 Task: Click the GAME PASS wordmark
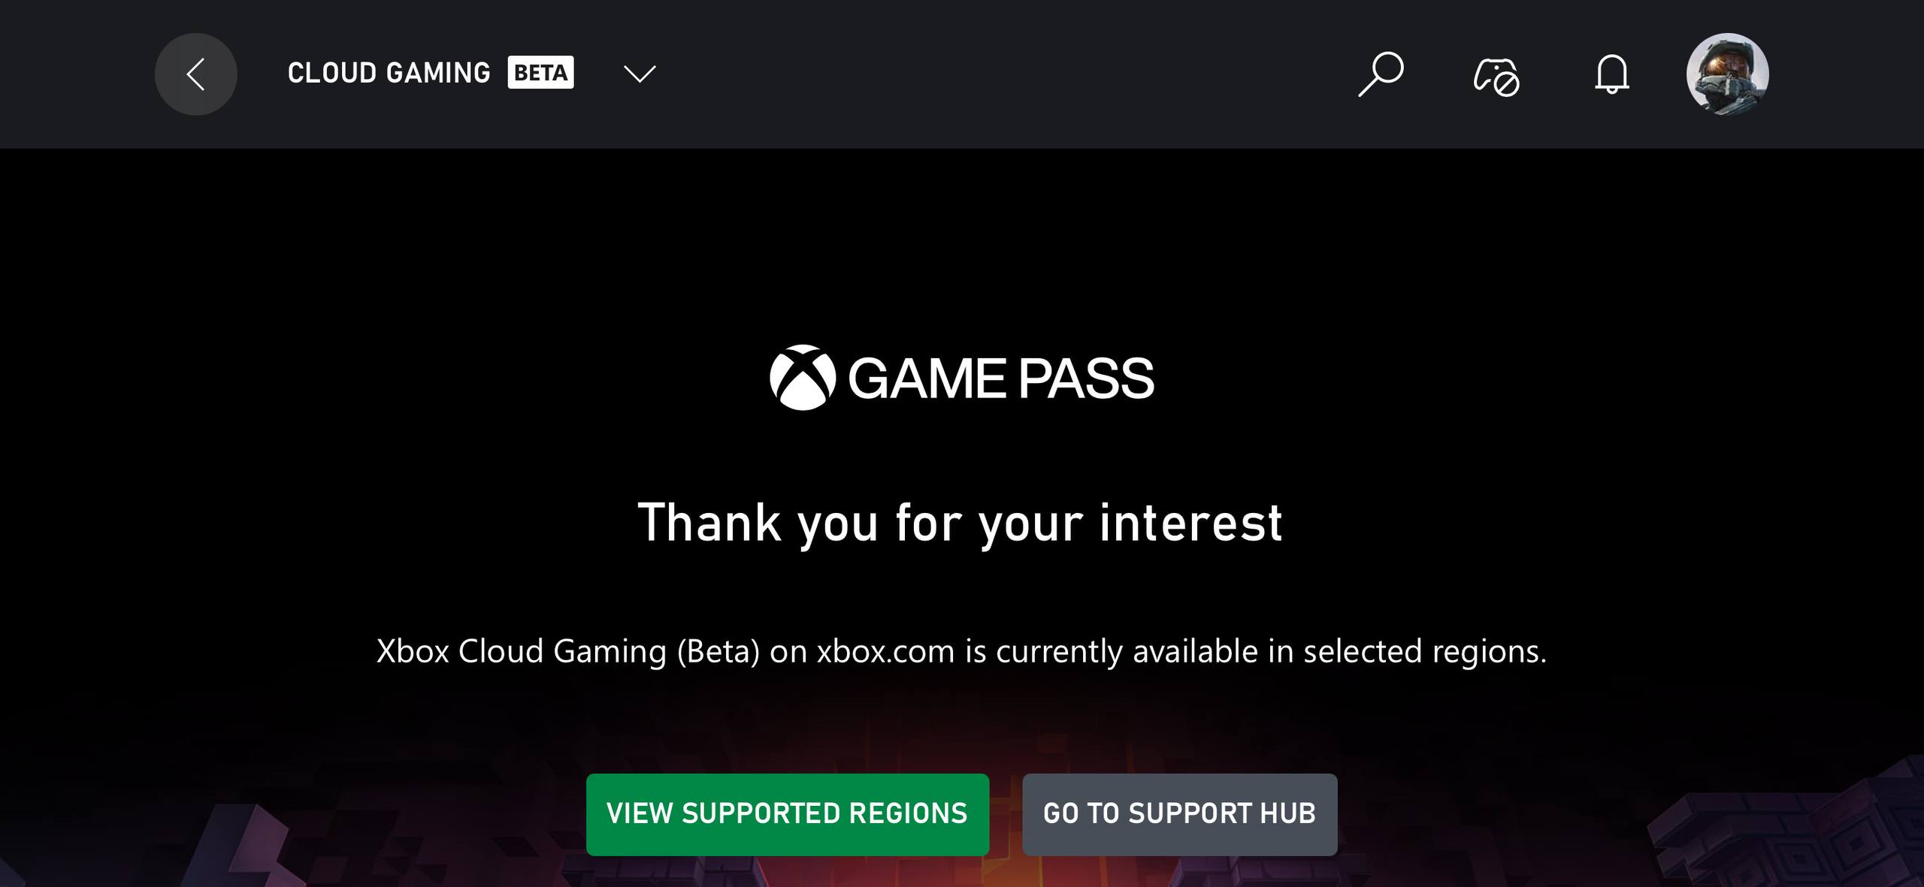(1000, 379)
